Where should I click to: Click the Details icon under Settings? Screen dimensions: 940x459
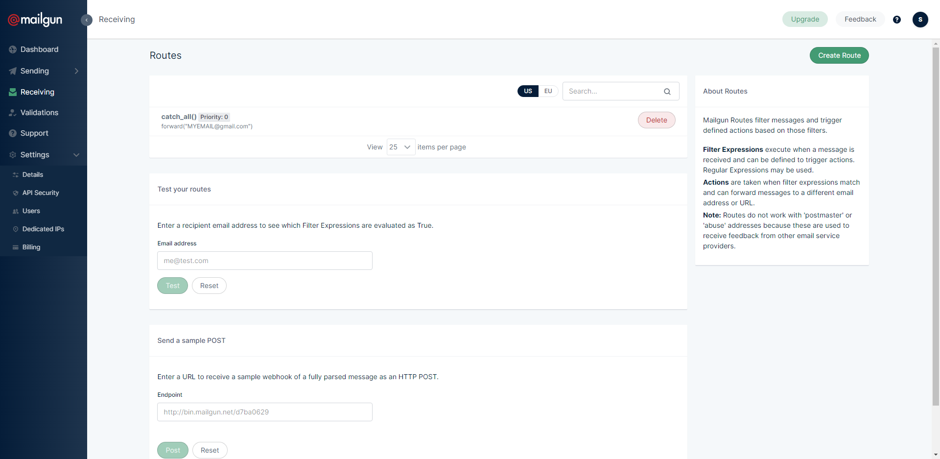pyautogui.click(x=16, y=175)
